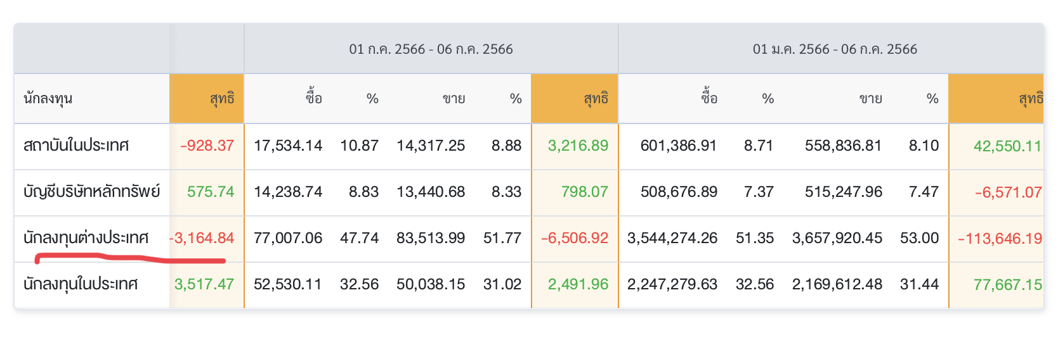
Task: Click the นักลงทุน column header
Action: (x=48, y=99)
